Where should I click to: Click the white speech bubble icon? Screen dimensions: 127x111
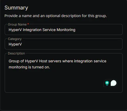coord(114,83)
